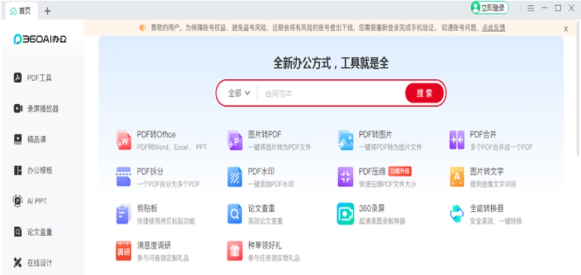The image size is (581, 275).
Task: Click the text 参与问卷领定制礼品
Action: pos(163,259)
